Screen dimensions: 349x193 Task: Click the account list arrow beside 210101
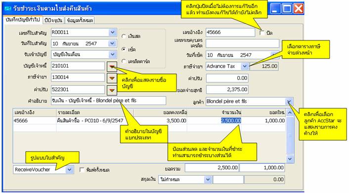[x=112, y=67]
